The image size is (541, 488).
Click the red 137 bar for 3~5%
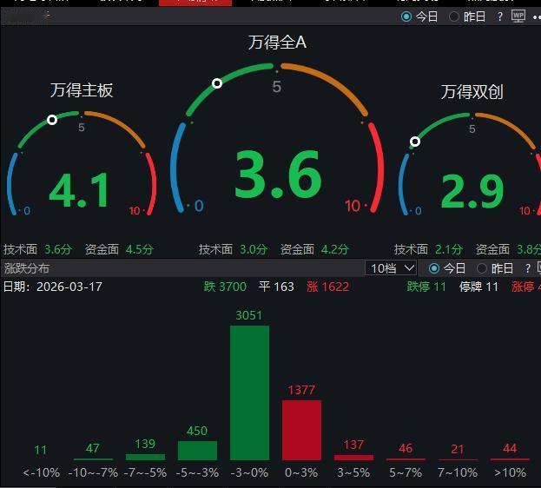coord(353,458)
